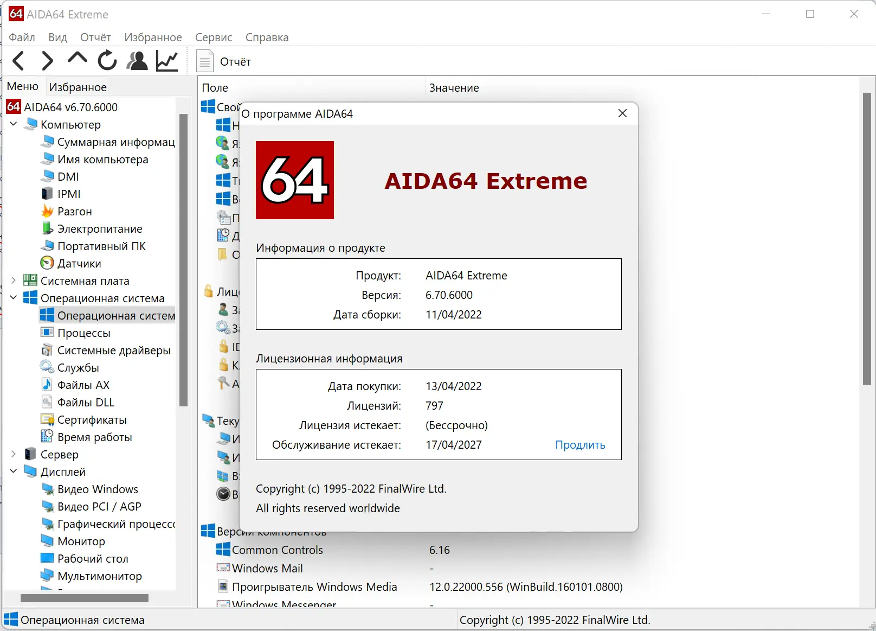The image size is (876, 631).
Task: Click the Видео Windows item icon
Action: (48, 489)
